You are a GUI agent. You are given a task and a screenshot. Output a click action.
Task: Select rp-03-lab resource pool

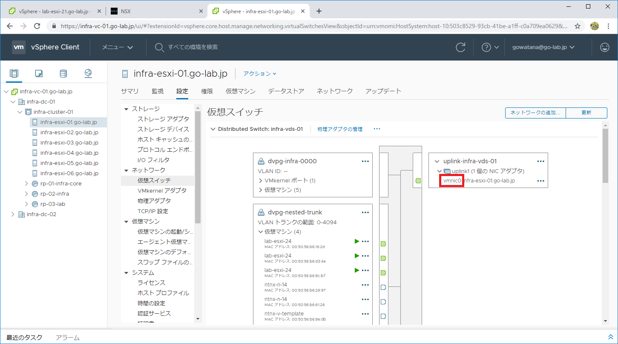pos(52,204)
